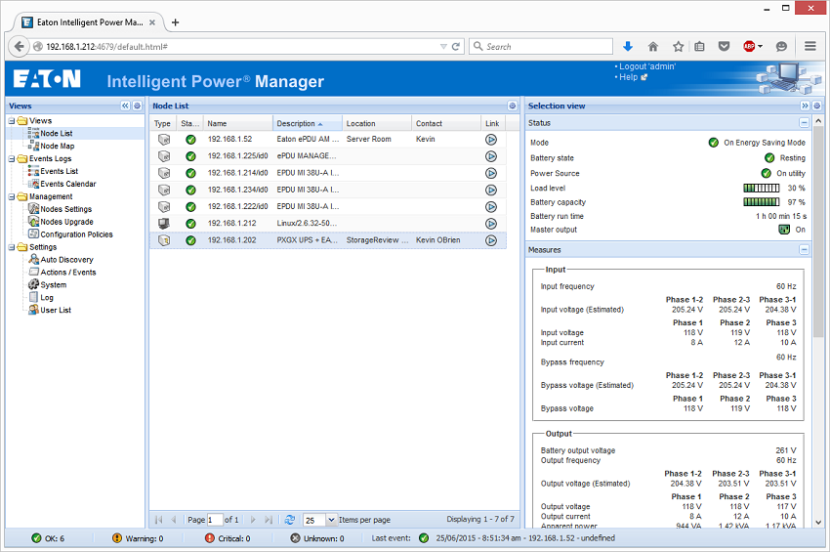Click the Load level bar
The image size is (830, 552).
761,188
